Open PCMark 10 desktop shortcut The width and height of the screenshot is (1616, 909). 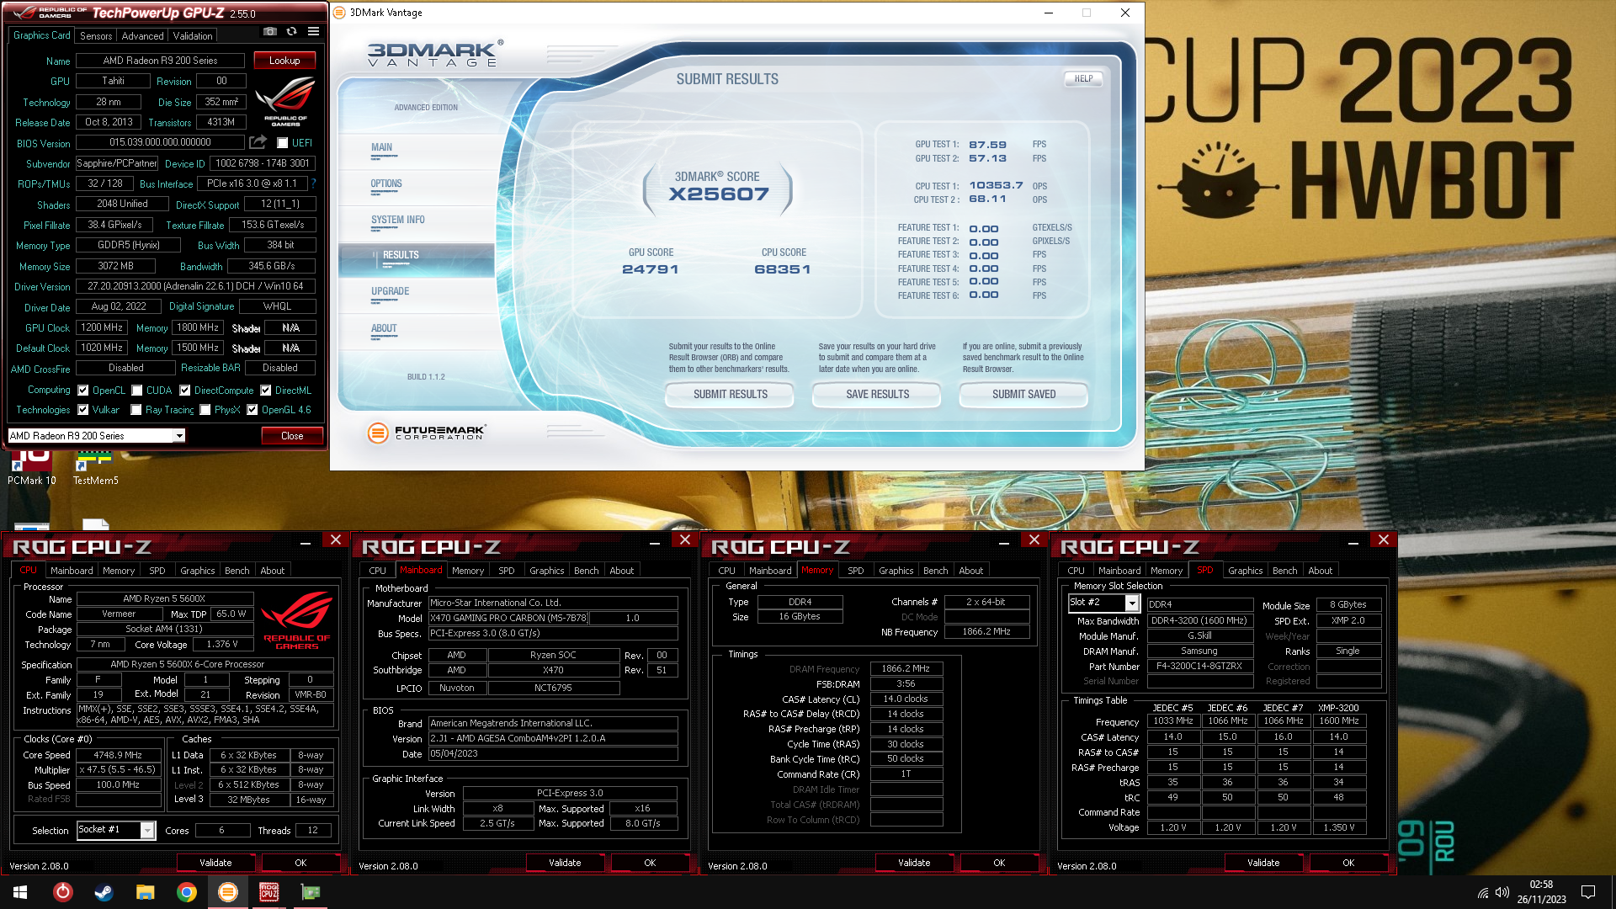(x=32, y=468)
